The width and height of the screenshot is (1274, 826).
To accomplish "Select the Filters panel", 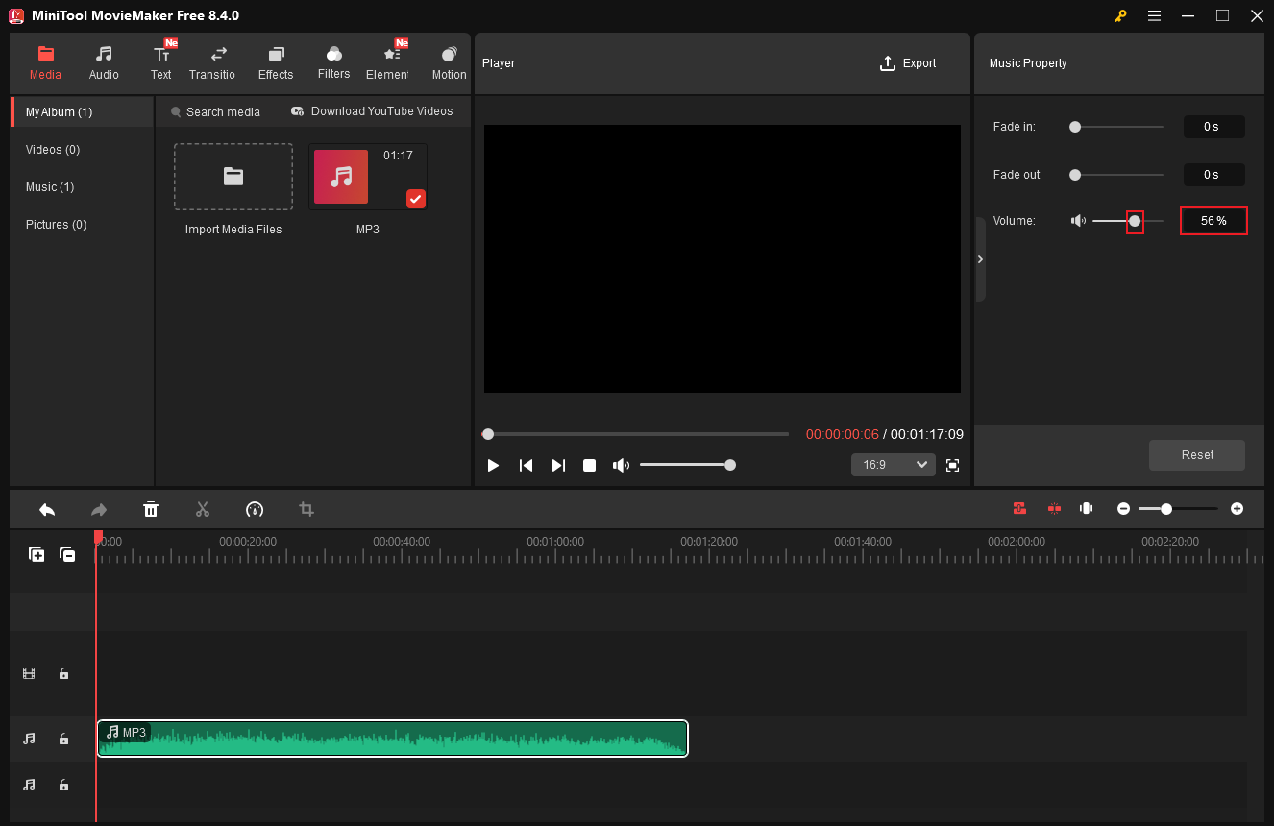I will click(x=333, y=61).
